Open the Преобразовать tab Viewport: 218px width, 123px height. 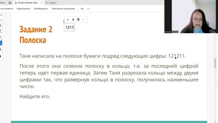tap(41, 9)
